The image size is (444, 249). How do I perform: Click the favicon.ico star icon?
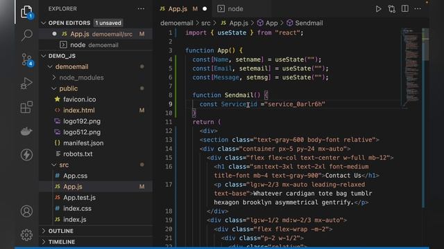click(x=58, y=99)
